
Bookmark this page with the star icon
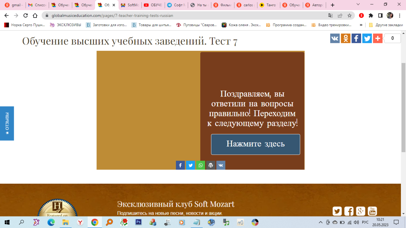349,16
